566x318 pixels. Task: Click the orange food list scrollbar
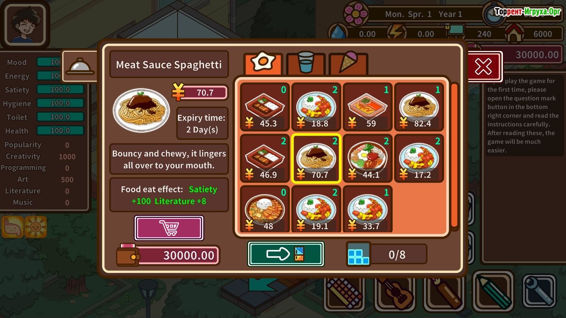tap(454, 155)
